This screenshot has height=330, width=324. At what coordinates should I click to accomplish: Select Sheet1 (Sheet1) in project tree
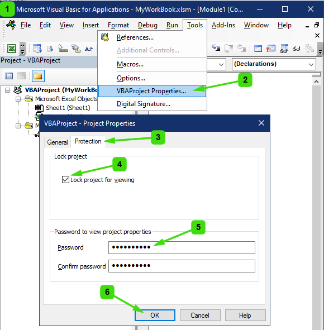pyautogui.click(x=68, y=108)
